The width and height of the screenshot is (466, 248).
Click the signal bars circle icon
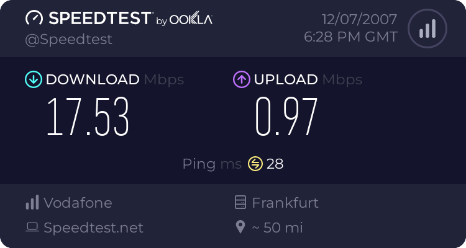point(427,28)
